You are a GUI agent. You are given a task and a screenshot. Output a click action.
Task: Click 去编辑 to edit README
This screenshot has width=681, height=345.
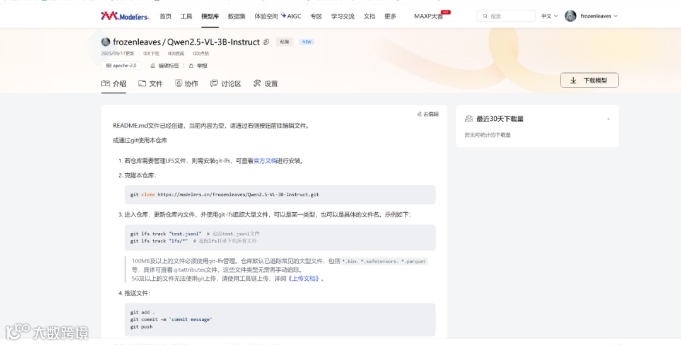click(x=428, y=114)
